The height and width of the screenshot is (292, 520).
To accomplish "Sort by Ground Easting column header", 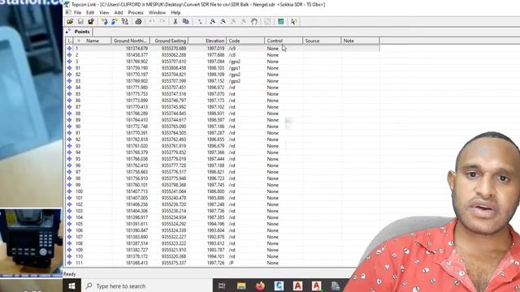I will tap(170, 41).
